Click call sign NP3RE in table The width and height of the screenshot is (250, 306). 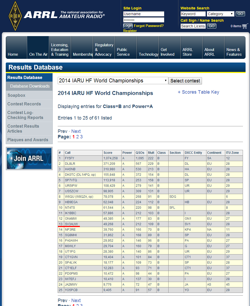(70, 230)
